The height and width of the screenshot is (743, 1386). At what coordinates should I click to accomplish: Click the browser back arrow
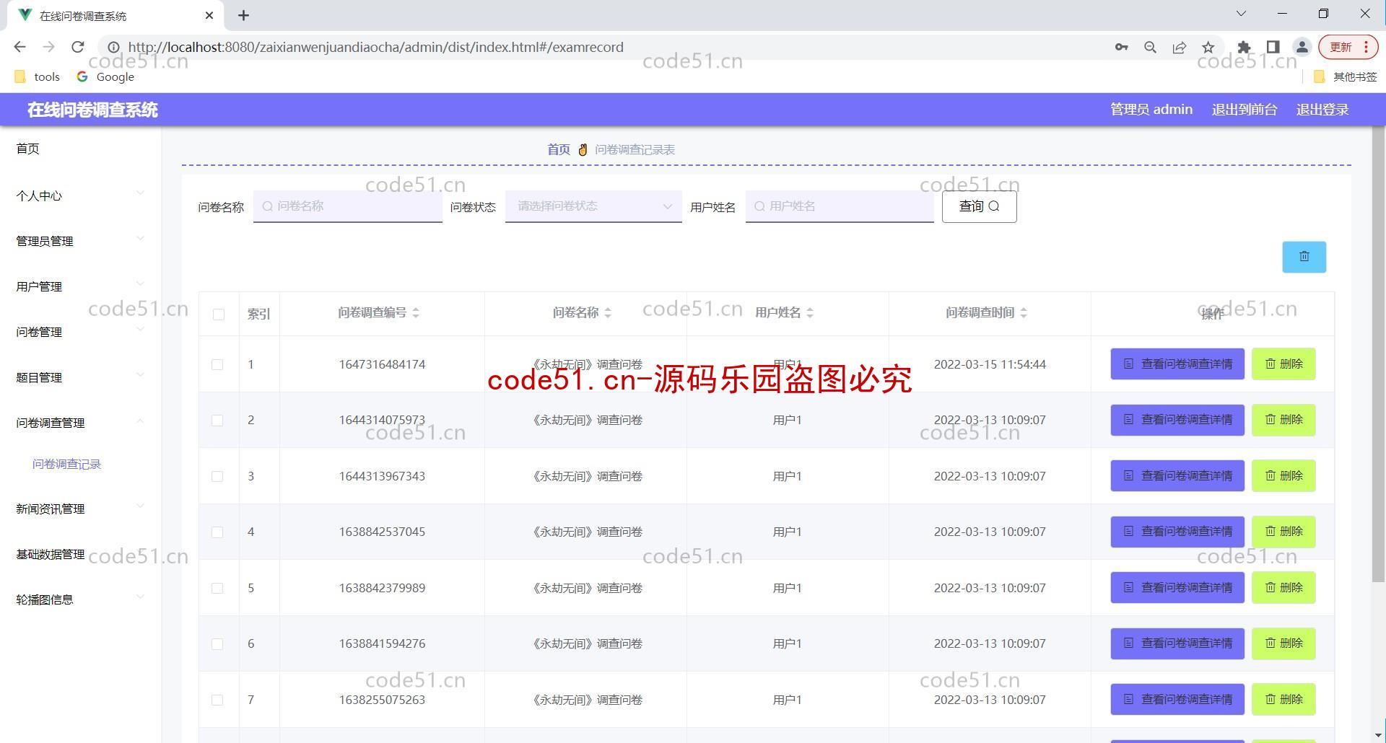tap(19, 47)
